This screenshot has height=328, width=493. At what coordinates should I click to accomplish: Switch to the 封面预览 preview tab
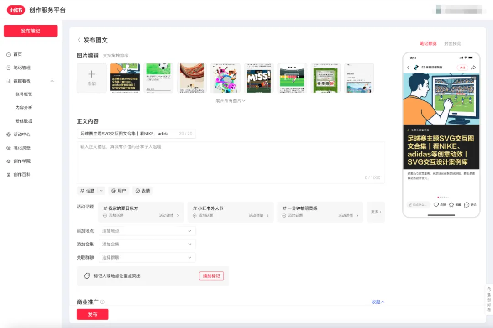[454, 42]
